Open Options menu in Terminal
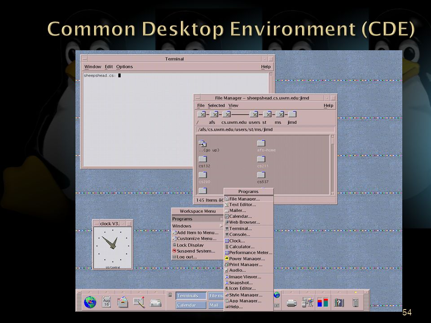 point(124,67)
